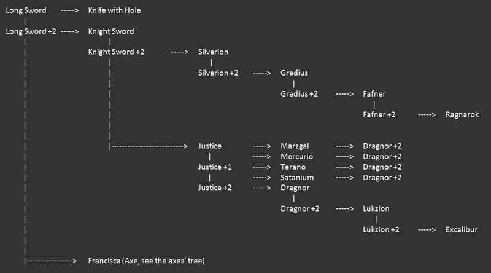Click the Mercurio label
Viewport: 491px width, 273px height.
tap(296, 157)
